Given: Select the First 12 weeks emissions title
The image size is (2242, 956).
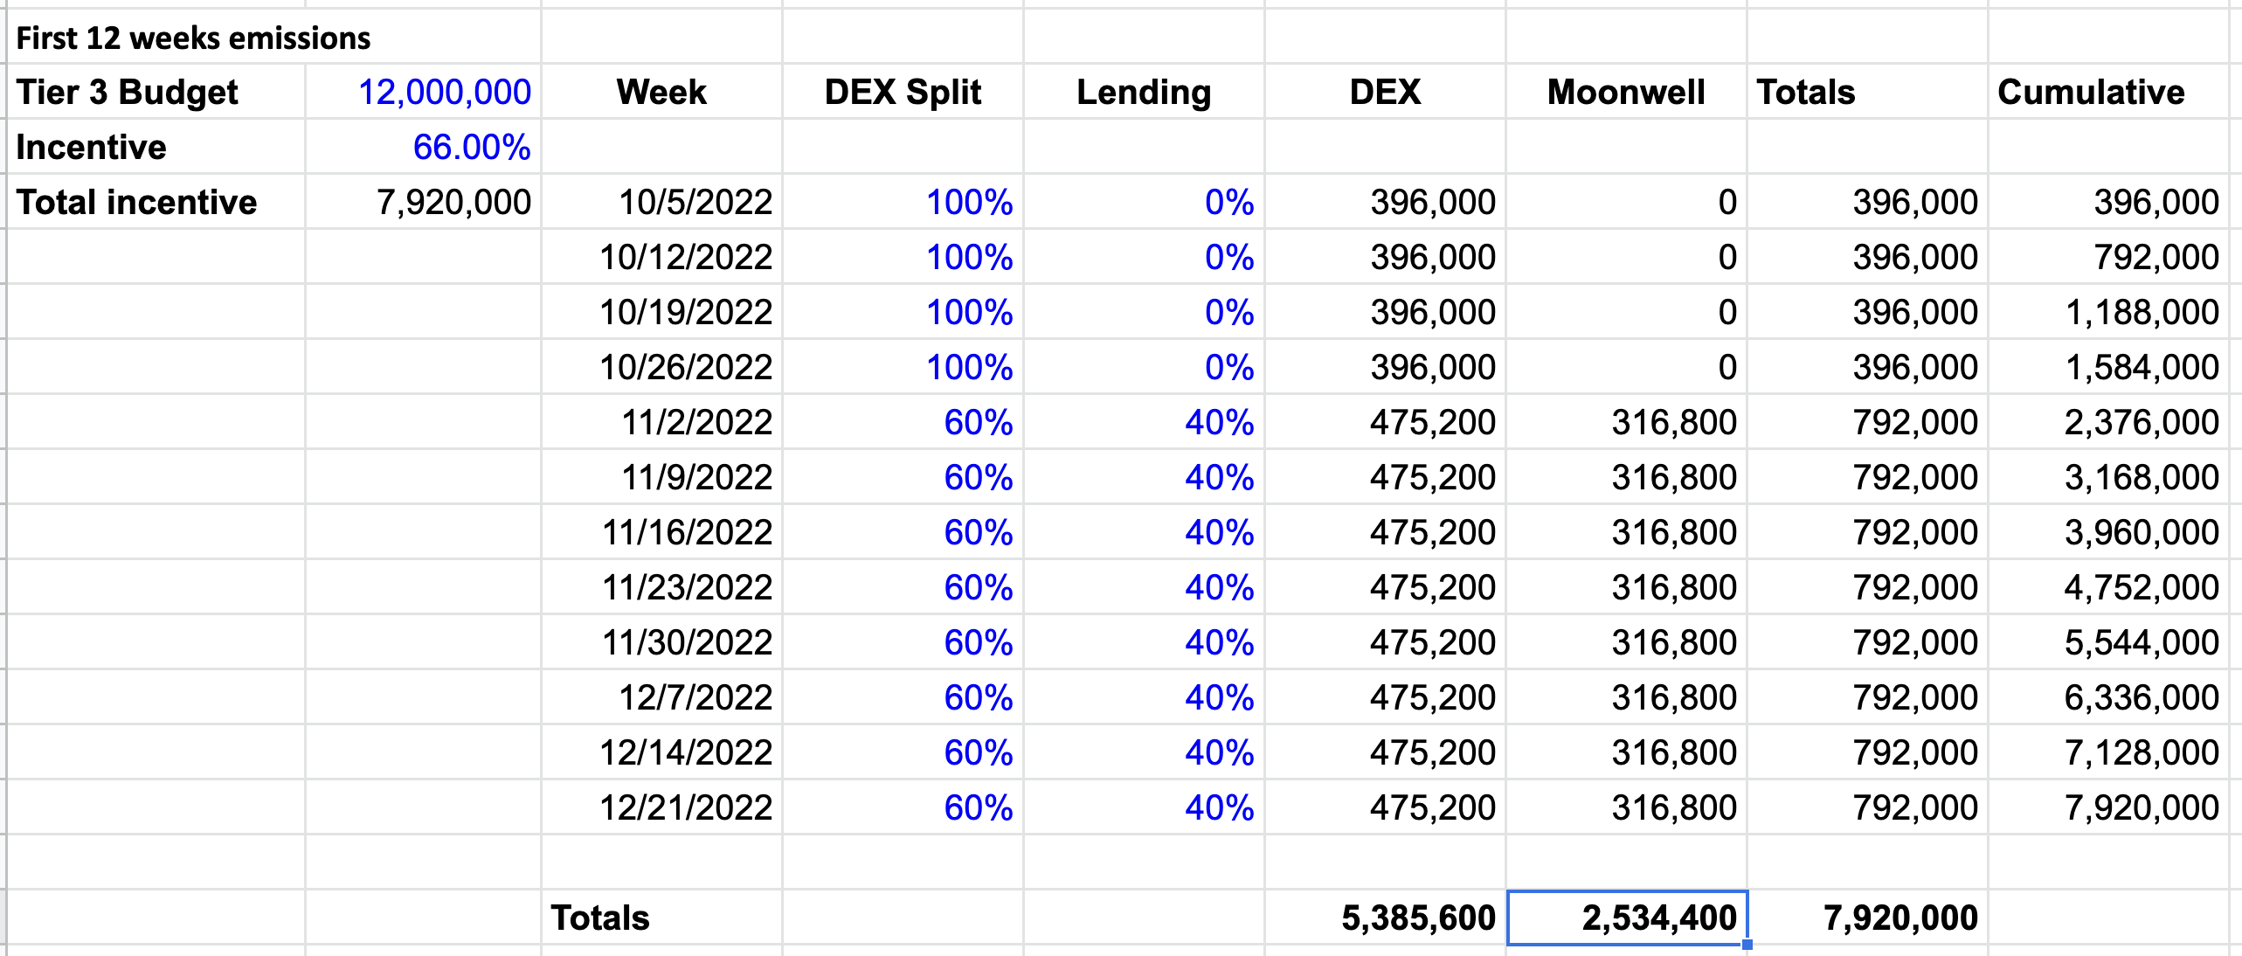Looking at the screenshot, I should tap(193, 38).
